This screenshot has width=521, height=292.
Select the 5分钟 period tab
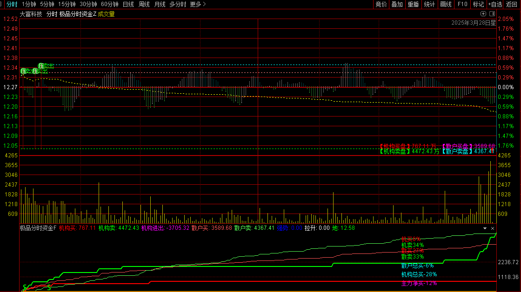coord(47,4)
